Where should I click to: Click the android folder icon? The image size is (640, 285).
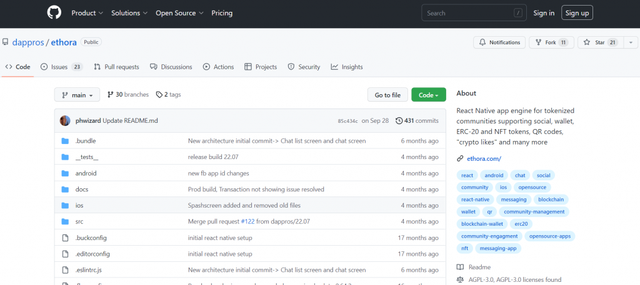[65, 173]
